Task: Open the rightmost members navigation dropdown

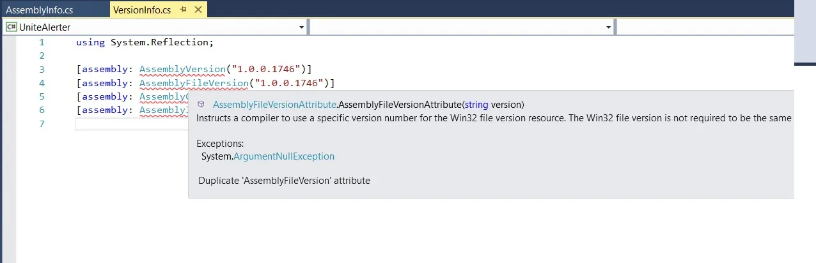Action: [x=703, y=27]
